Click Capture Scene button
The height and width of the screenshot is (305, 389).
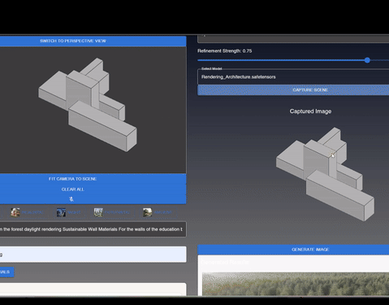tap(293, 90)
